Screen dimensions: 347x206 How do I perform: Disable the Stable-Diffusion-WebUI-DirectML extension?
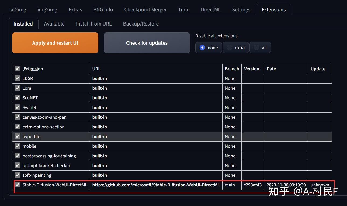(x=17, y=185)
